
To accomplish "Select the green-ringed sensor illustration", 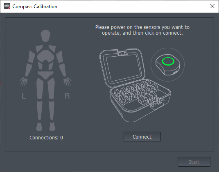I will (167, 64).
